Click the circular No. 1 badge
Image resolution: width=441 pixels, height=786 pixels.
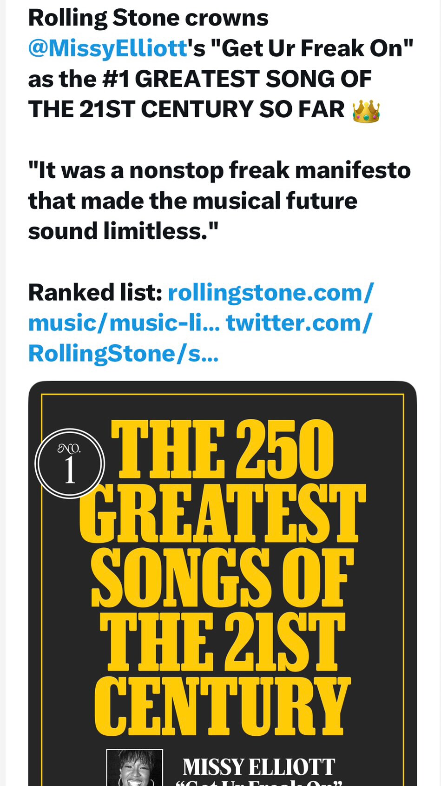coord(70,464)
